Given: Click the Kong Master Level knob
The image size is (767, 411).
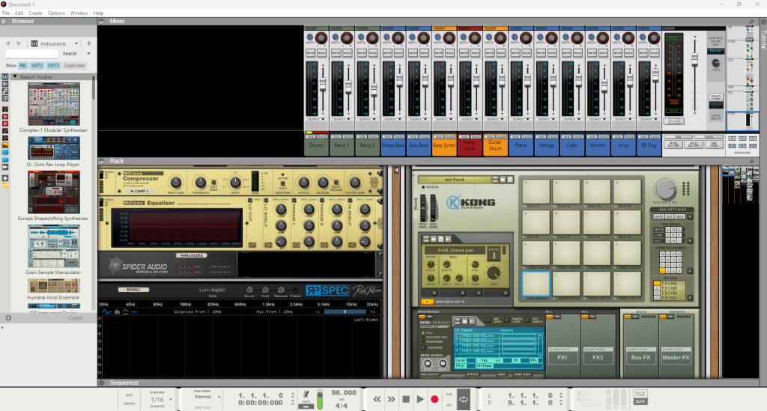Looking at the screenshot, I should click(665, 189).
